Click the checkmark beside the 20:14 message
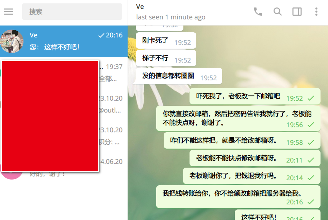The width and height of the screenshot is (328, 220). [311, 178]
